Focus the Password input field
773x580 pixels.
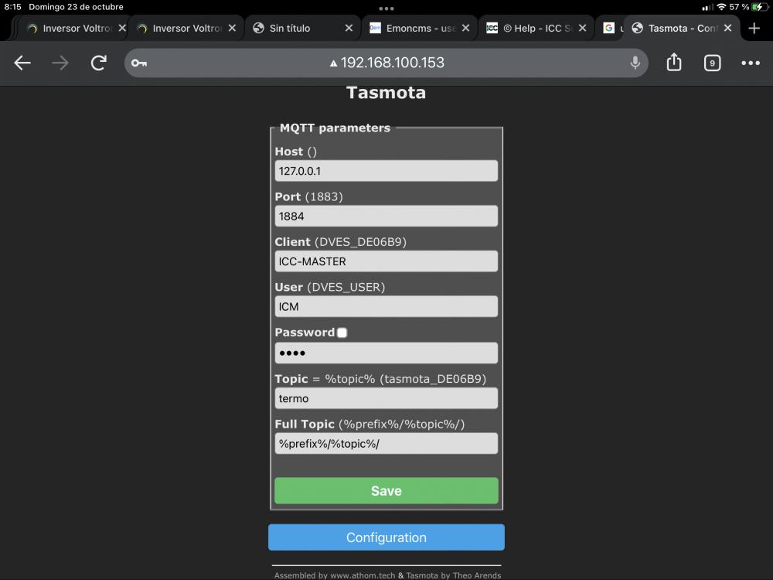pos(386,353)
